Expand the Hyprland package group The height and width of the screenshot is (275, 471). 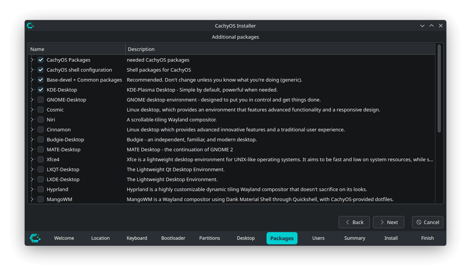pos(33,189)
